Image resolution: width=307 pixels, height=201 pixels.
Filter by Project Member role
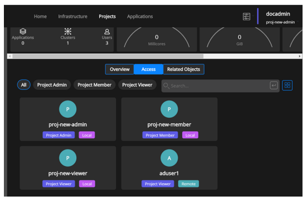(94, 85)
